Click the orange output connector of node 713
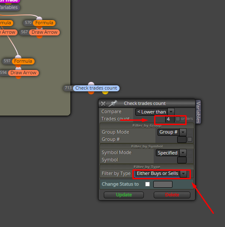 pos(91,92)
